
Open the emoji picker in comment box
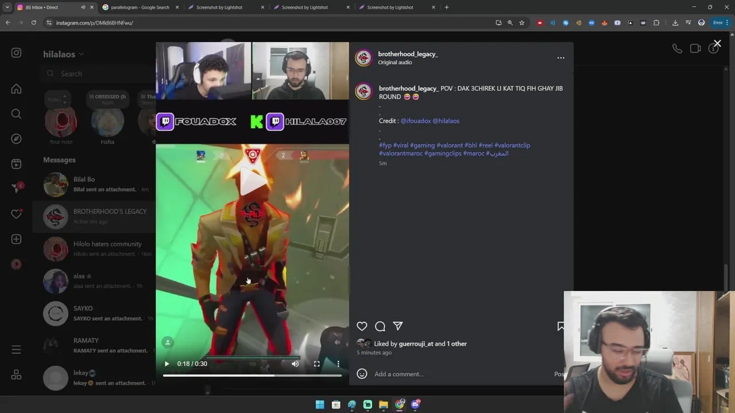click(x=362, y=374)
